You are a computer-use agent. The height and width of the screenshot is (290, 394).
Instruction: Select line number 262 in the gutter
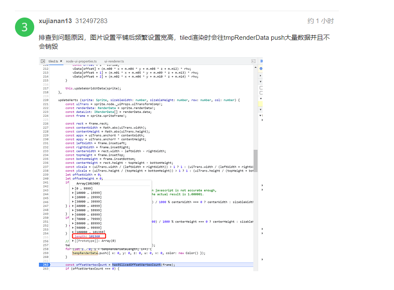coord(45,264)
